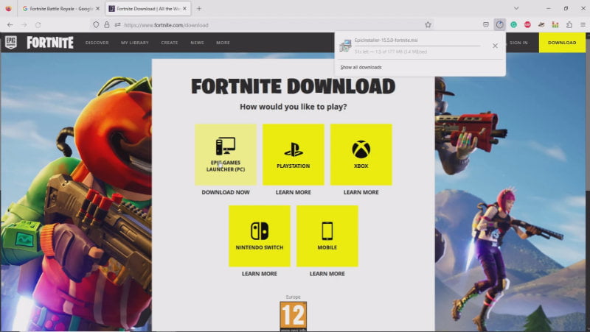Click the red adblock extension icon

point(527,25)
